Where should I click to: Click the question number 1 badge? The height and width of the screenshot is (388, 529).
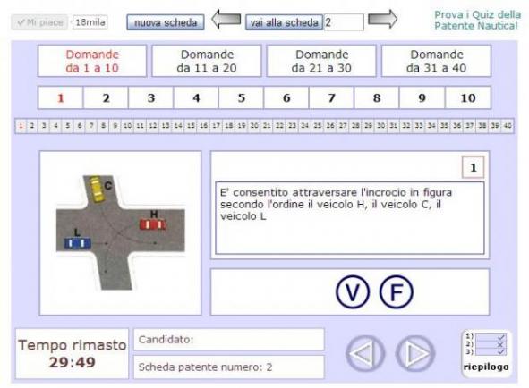(473, 167)
